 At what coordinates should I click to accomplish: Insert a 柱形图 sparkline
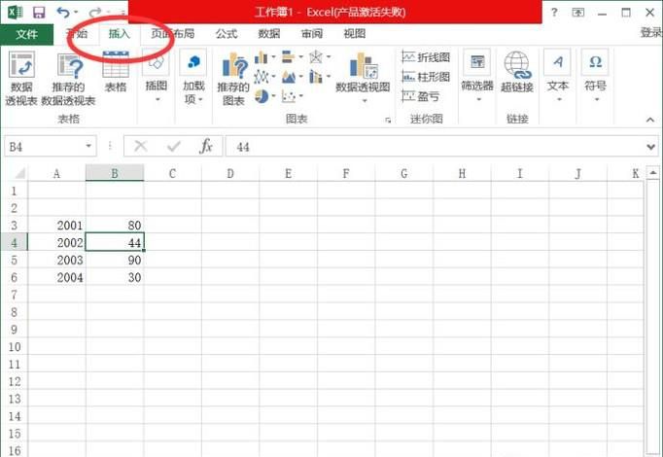pyautogui.click(x=426, y=77)
